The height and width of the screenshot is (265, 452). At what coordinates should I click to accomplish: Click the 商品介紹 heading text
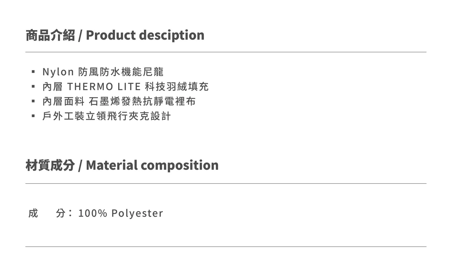click(50, 35)
